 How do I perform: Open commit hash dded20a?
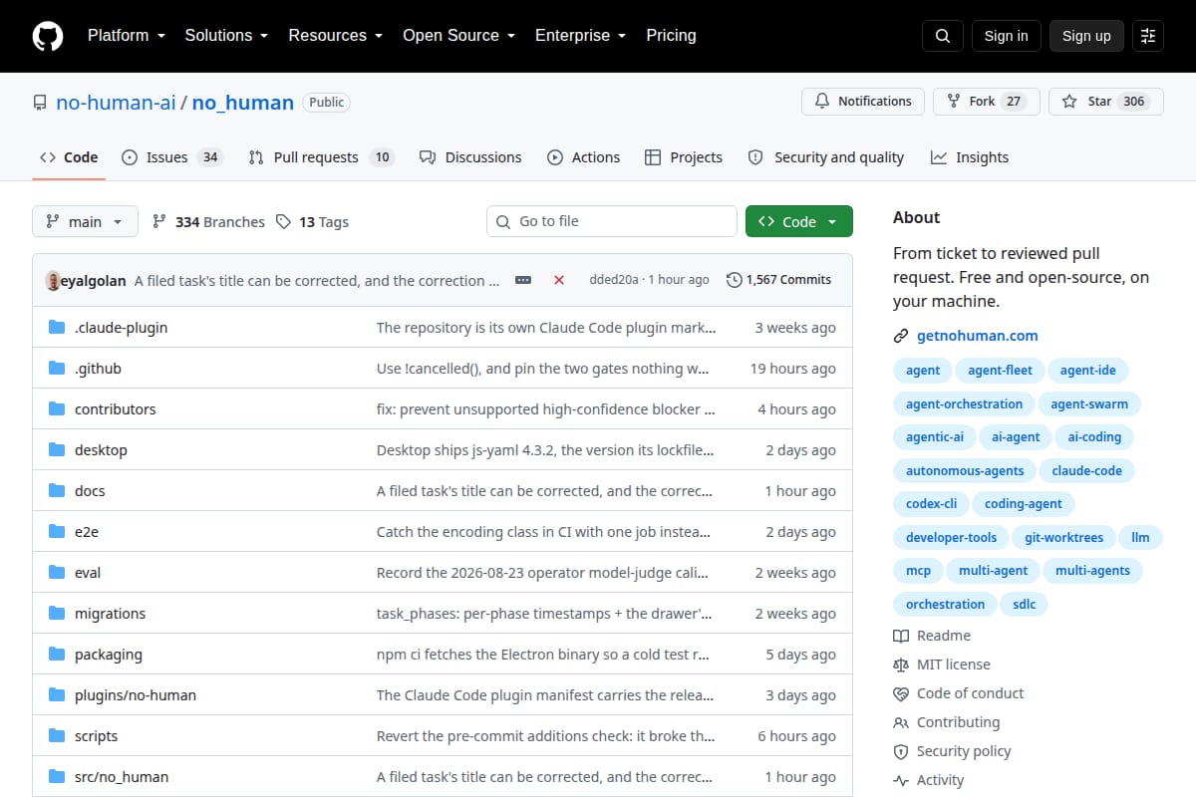pos(616,280)
